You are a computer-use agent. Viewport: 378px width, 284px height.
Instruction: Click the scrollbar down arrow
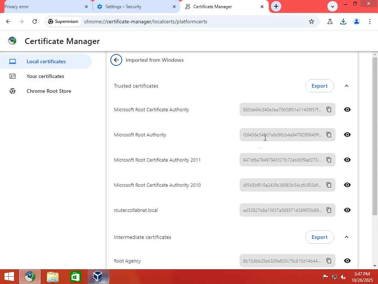click(375, 266)
